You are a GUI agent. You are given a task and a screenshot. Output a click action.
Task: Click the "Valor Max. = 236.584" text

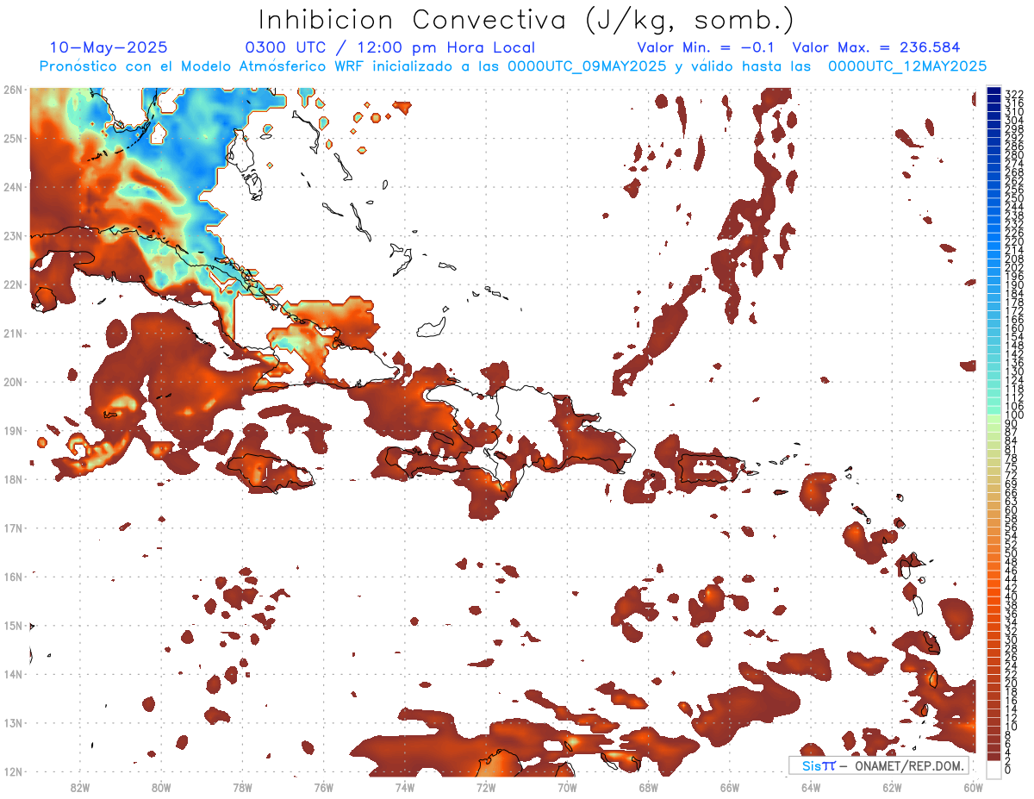point(876,47)
